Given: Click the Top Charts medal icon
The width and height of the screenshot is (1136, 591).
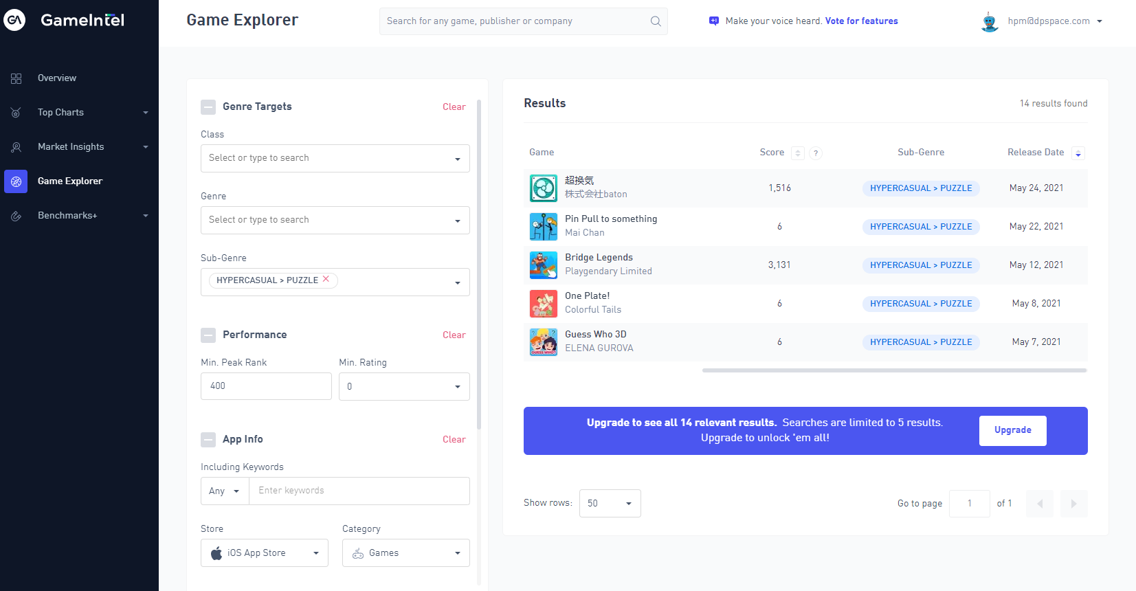Looking at the screenshot, I should point(16,113).
